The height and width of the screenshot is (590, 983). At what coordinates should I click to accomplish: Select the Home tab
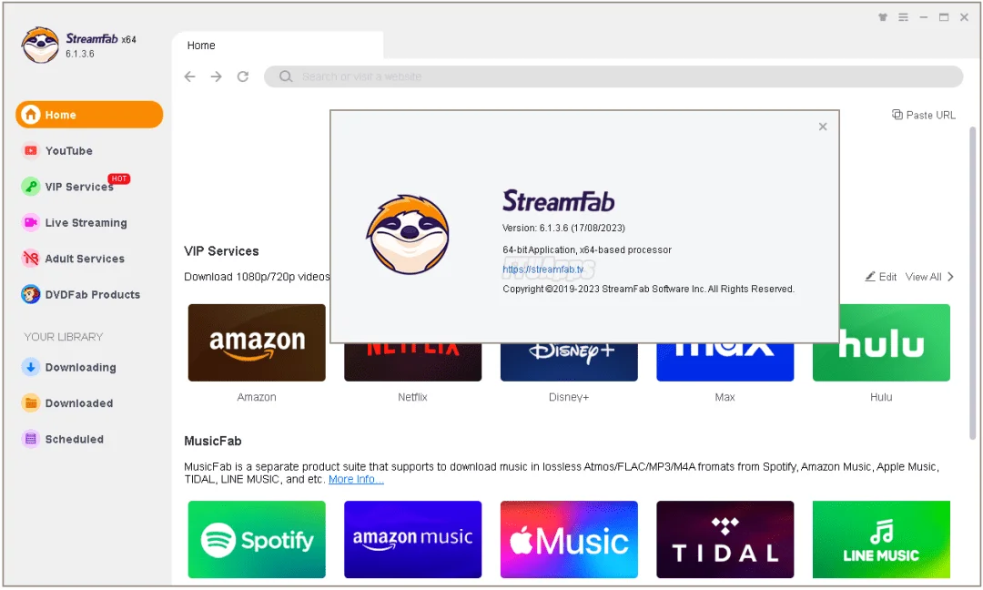278,46
